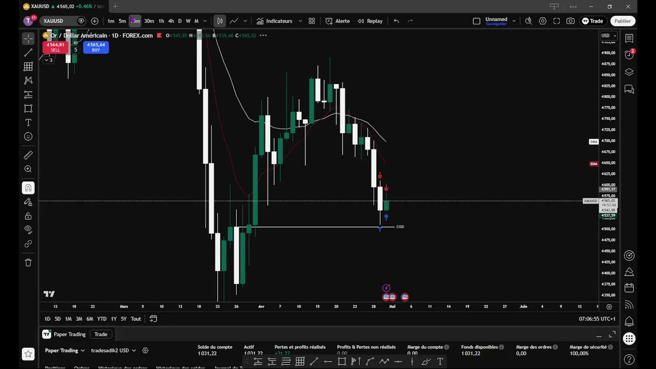This screenshot has width=656, height=369.
Task: Open the go to date calendar icon
Action: [153, 319]
